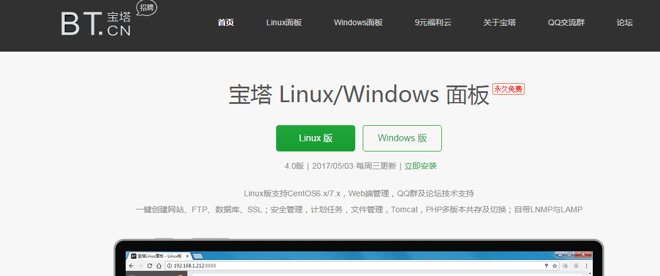Click bookmark star in the preview browser
Viewport: 660px width, 276px height.
pyautogui.click(x=555, y=266)
